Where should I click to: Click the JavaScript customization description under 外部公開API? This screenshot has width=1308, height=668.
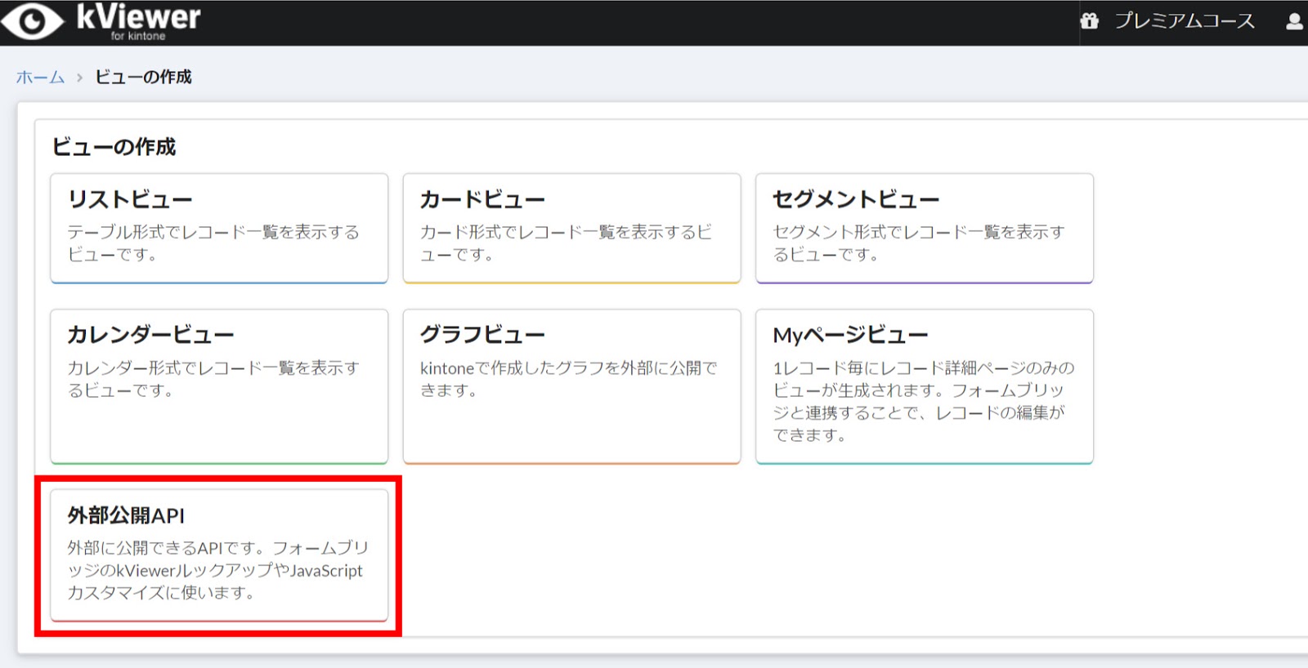[x=217, y=570]
